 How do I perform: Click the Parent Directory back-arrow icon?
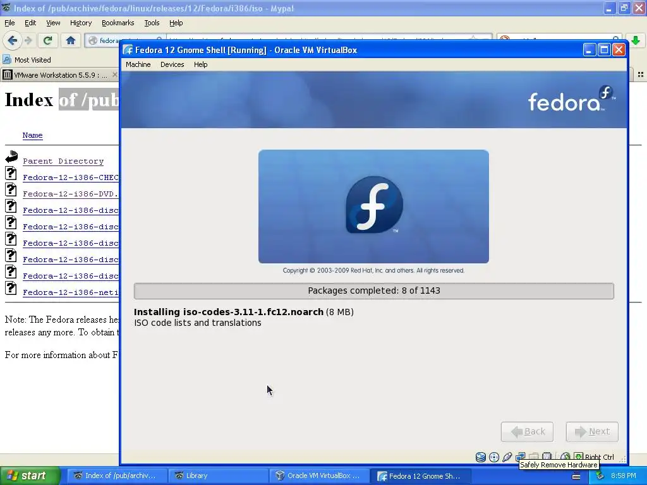coord(11,157)
